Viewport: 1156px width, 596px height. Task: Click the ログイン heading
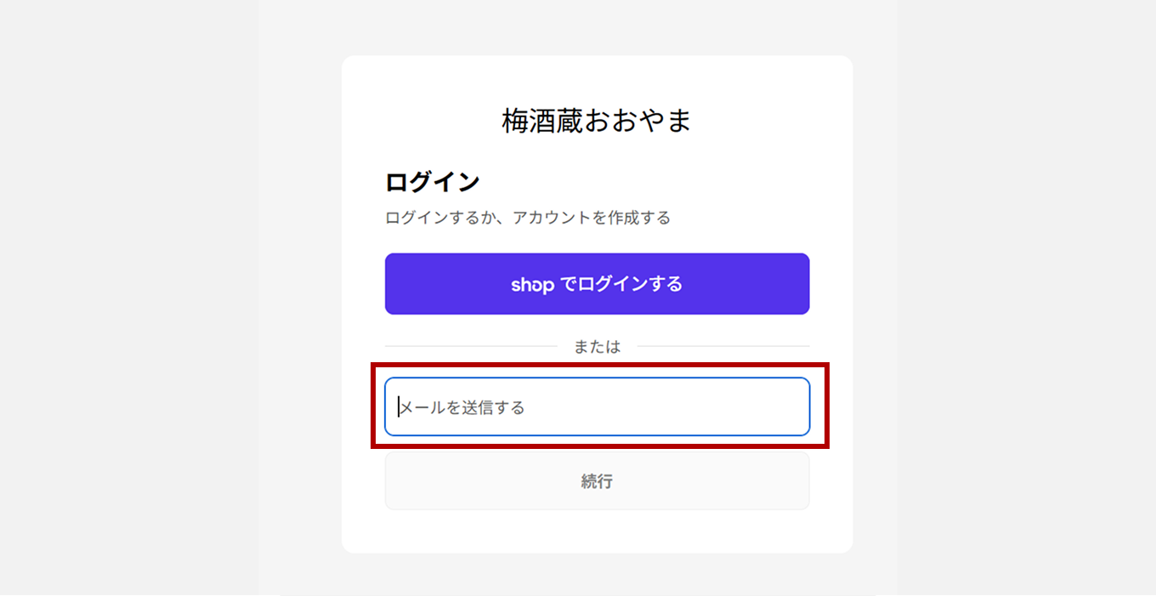tap(433, 182)
